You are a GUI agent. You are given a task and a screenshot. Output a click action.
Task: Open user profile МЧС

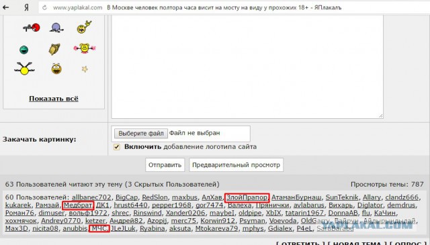tap(99, 228)
